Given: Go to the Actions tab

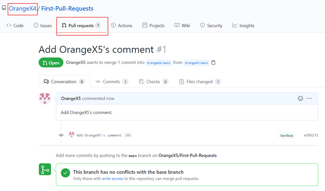Looking at the screenshot, I should pos(122,26).
